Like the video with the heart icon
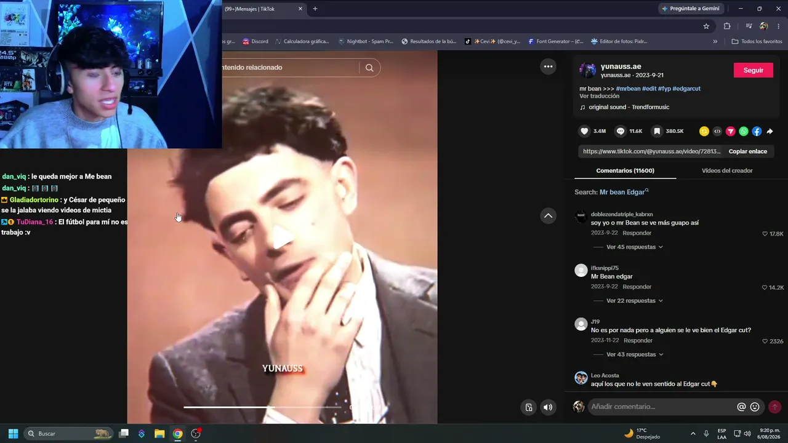Image resolution: width=788 pixels, height=443 pixels. 585,131
